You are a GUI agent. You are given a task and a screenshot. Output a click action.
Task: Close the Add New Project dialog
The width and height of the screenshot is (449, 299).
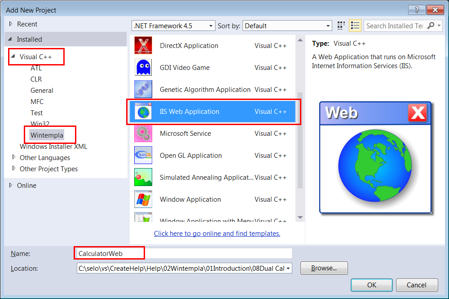click(435, 10)
